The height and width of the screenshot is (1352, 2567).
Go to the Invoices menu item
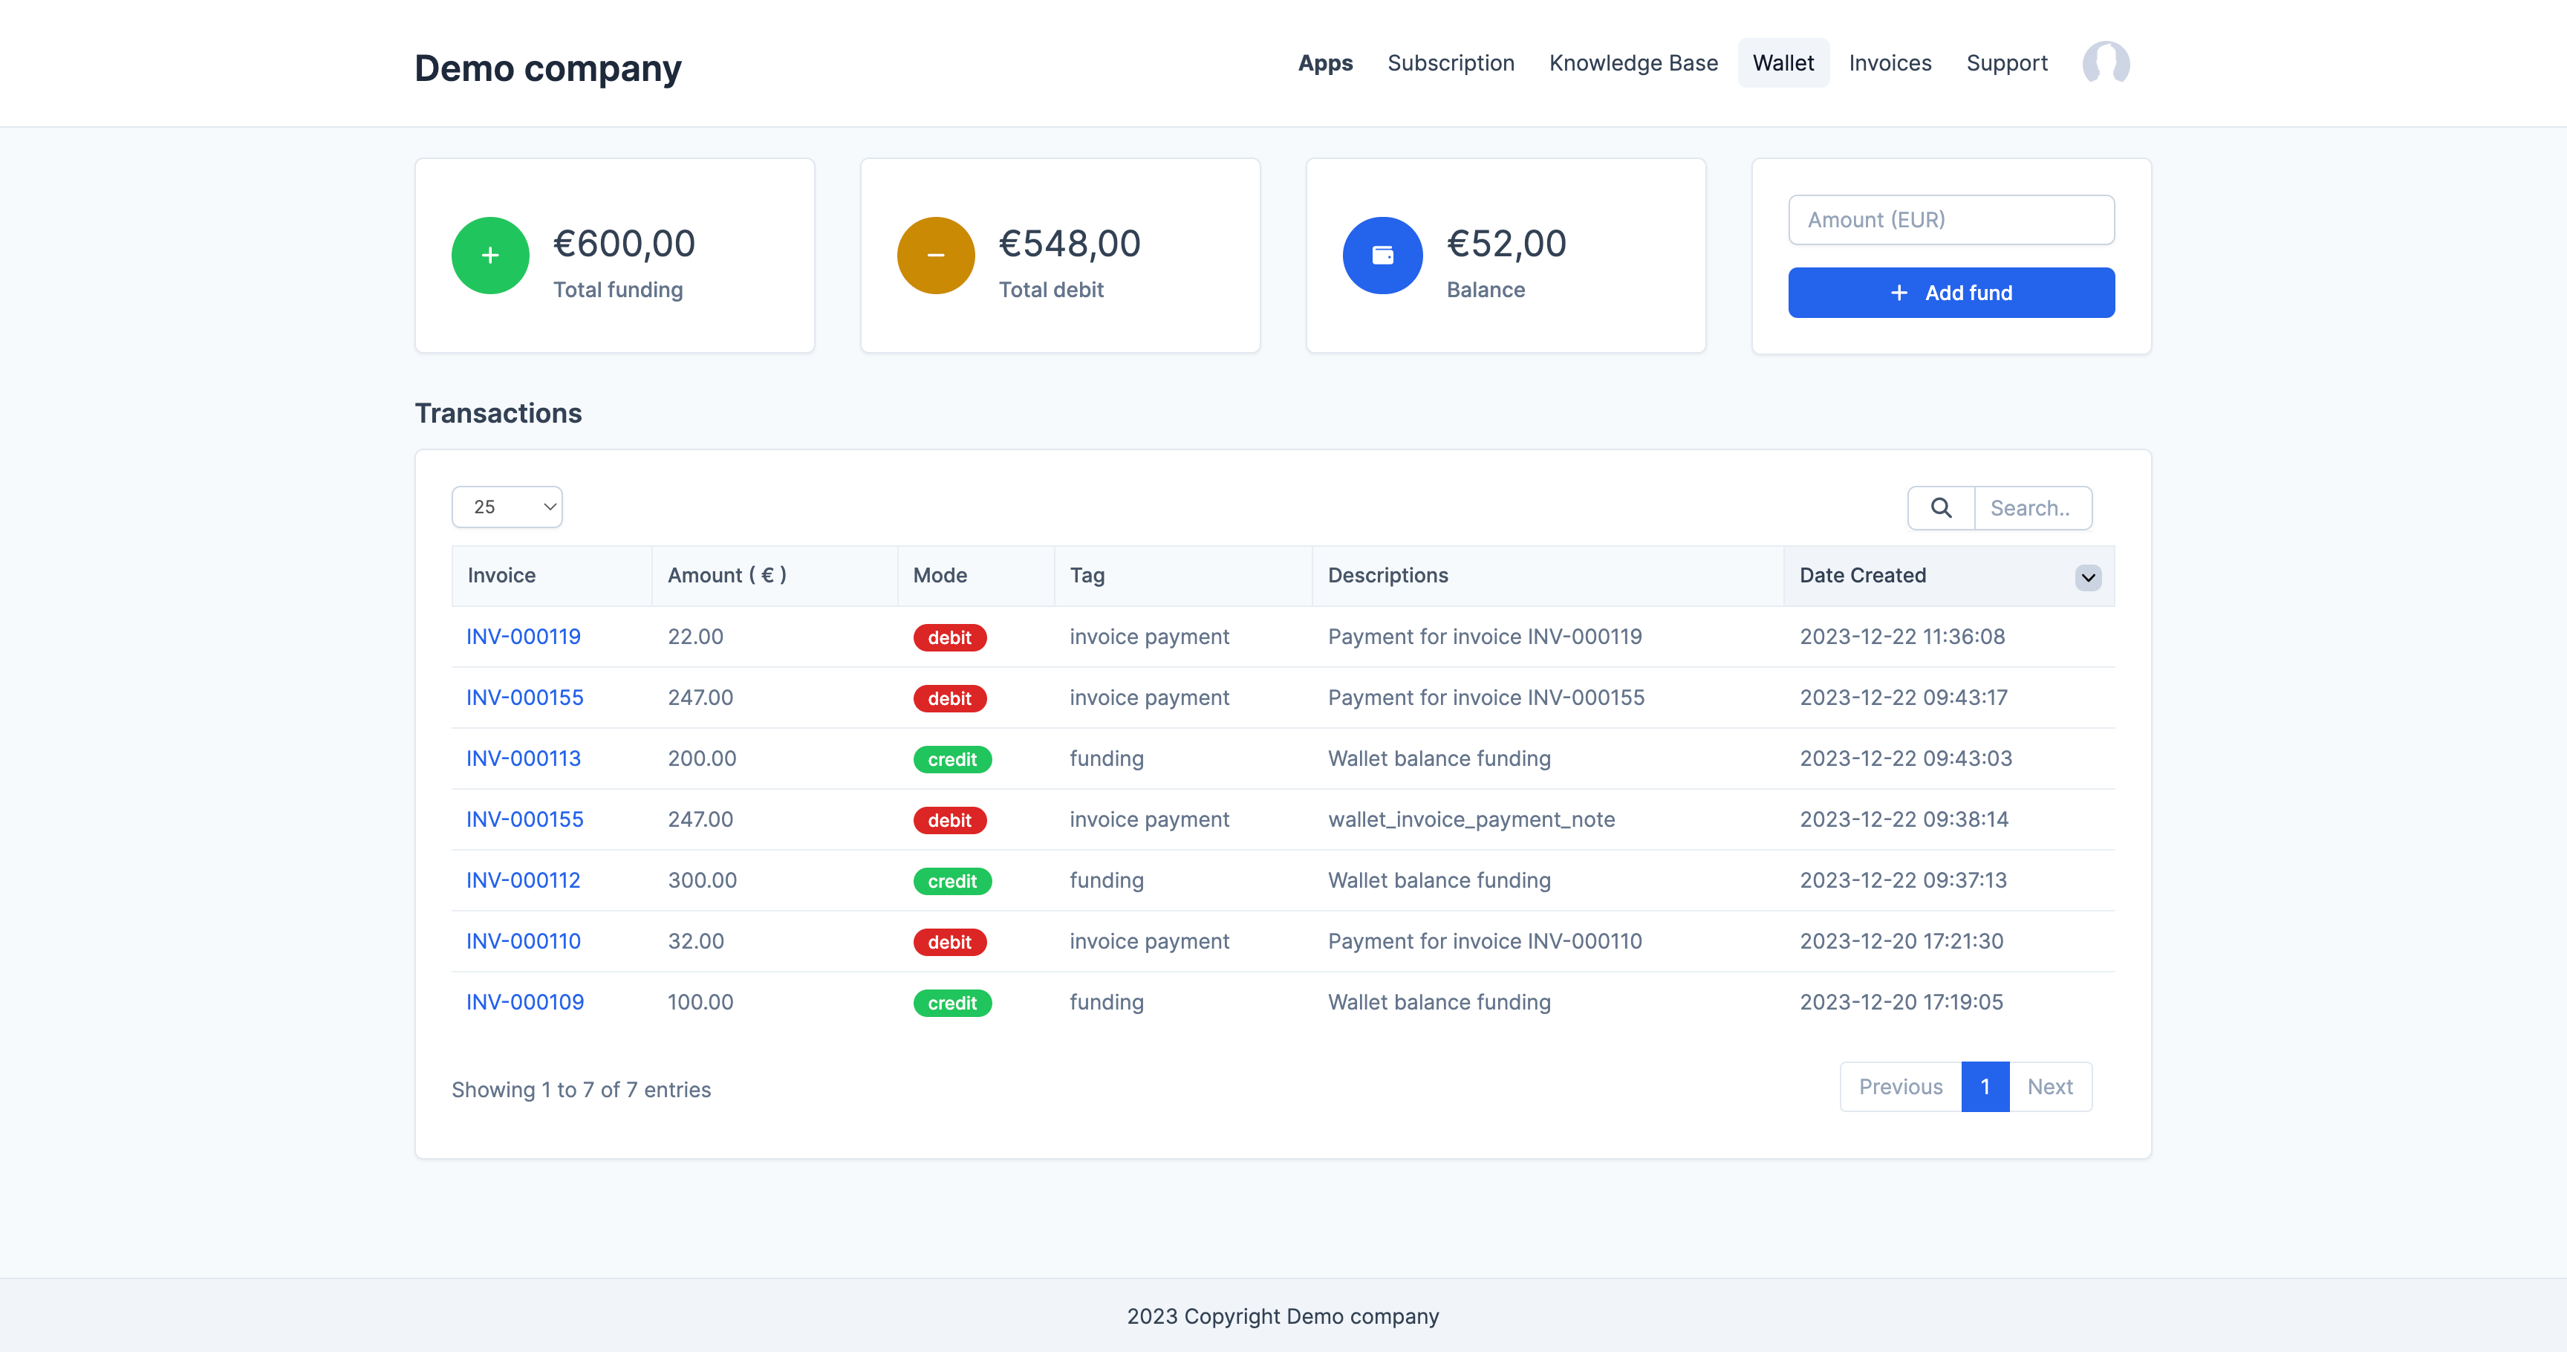(1890, 62)
